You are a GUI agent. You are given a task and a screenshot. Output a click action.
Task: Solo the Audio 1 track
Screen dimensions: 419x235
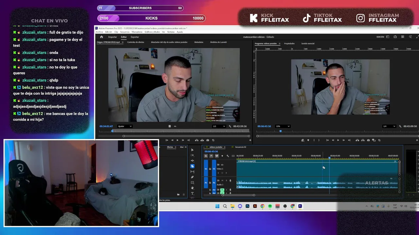(226, 180)
